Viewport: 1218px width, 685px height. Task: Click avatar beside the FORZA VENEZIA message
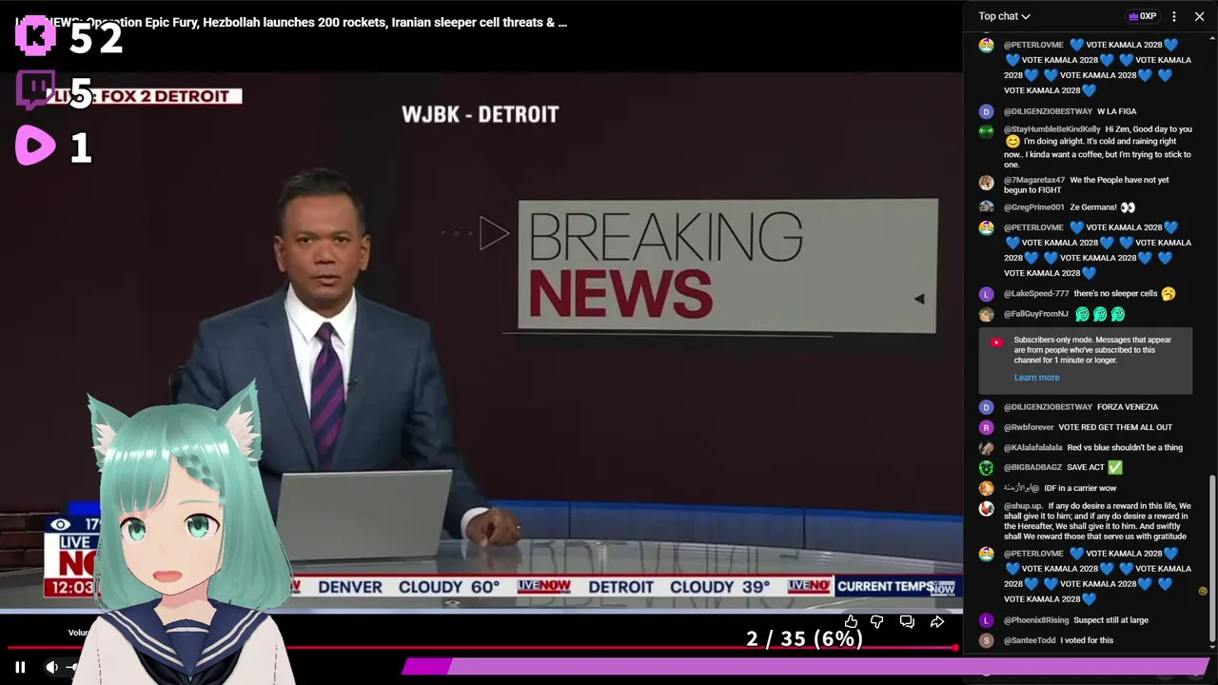click(986, 408)
